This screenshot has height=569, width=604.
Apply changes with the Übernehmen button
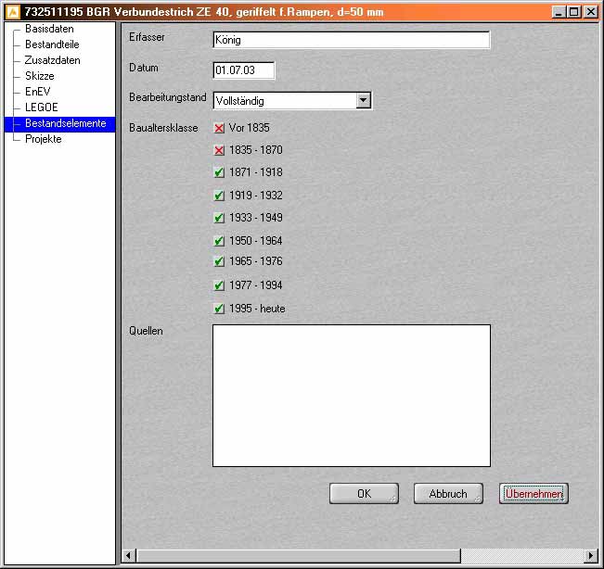pos(533,494)
